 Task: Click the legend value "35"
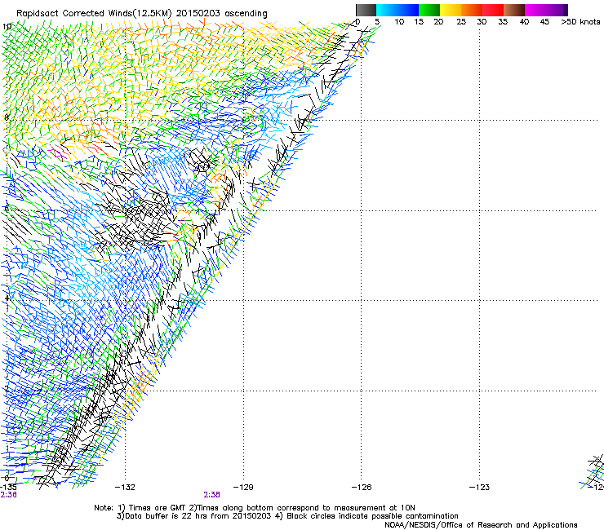(503, 22)
